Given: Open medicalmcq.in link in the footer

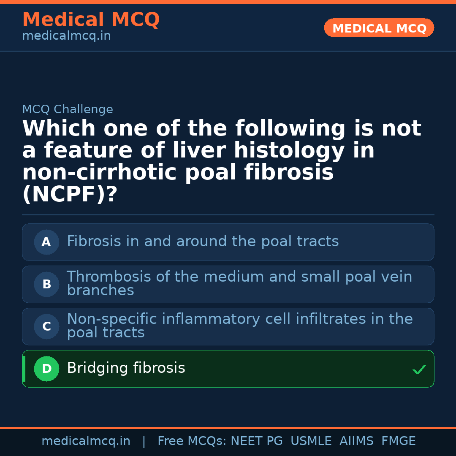Looking at the screenshot, I should (x=86, y=441).
